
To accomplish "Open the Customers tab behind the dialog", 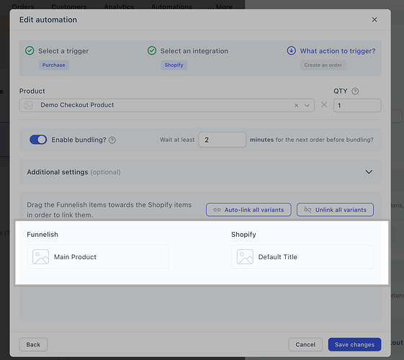I will (69, 6).
